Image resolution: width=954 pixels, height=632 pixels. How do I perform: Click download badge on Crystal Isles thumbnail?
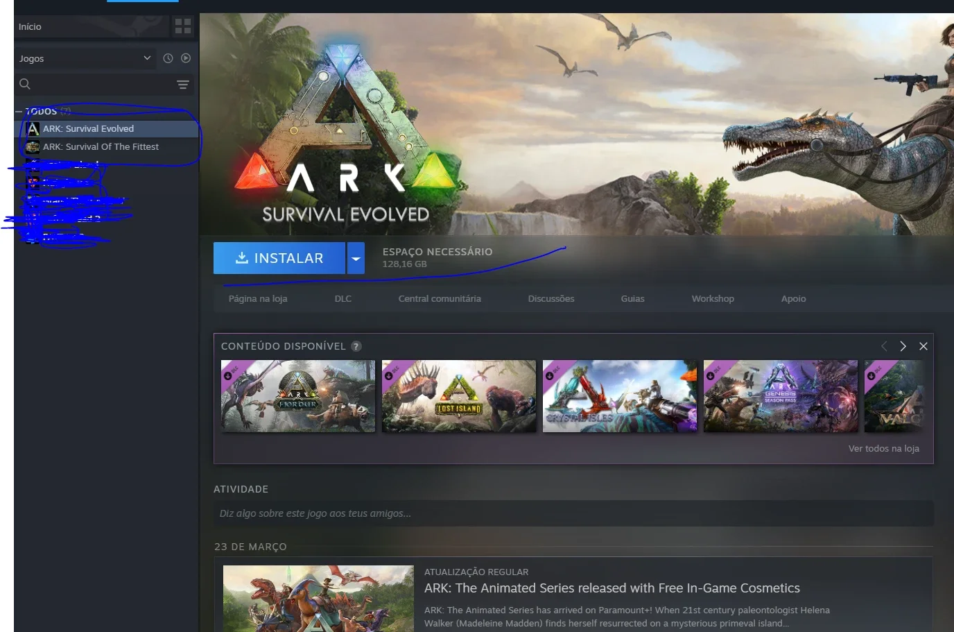pos(549,375)
